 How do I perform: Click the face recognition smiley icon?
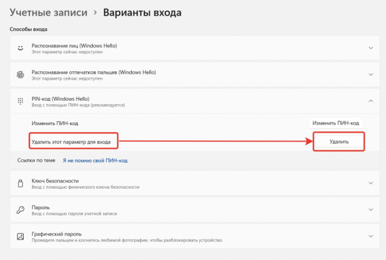pos(21,48)
